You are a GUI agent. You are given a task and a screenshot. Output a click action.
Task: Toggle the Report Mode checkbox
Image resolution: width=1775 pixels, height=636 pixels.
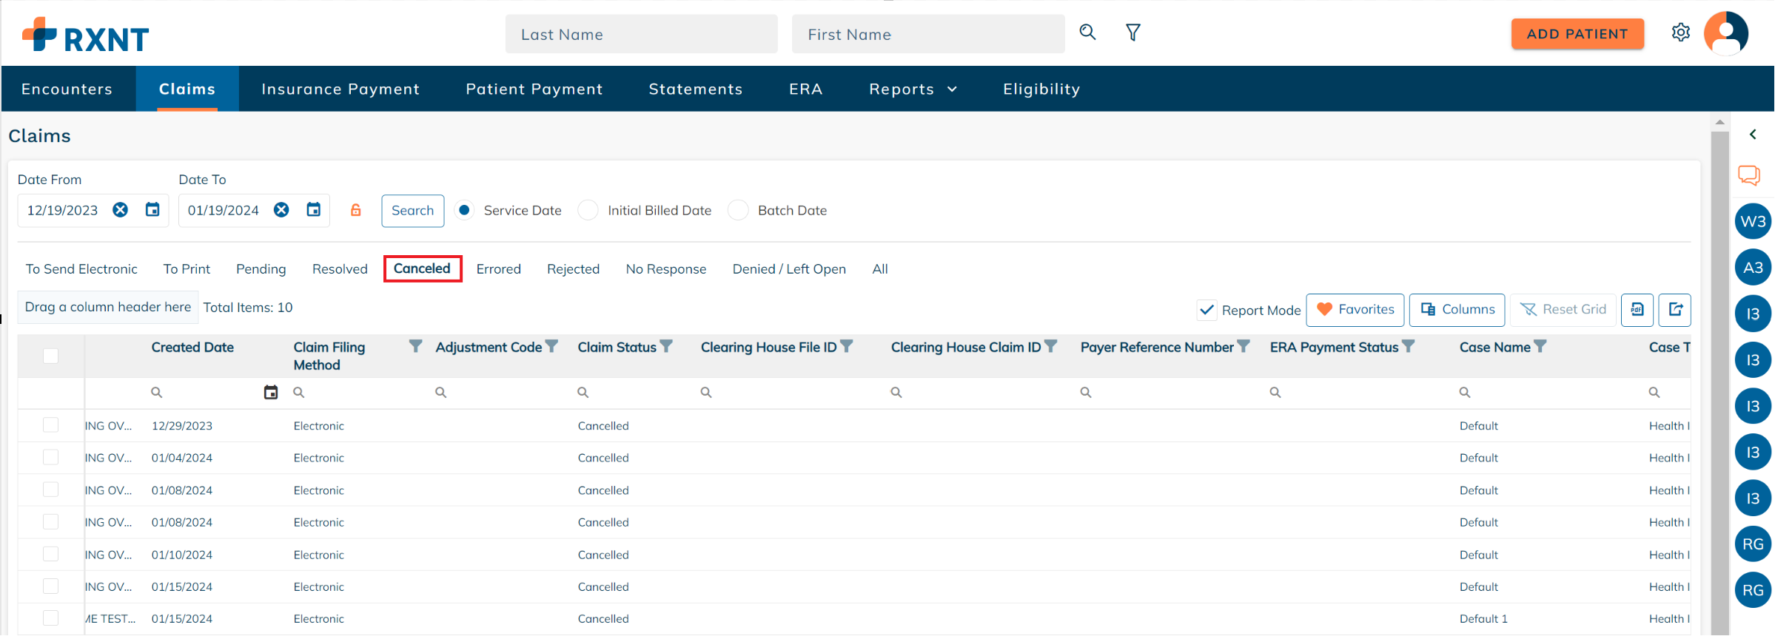[1207, 310]
